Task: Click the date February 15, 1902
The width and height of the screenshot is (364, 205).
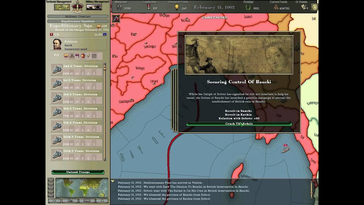Action: click(214, 7)
